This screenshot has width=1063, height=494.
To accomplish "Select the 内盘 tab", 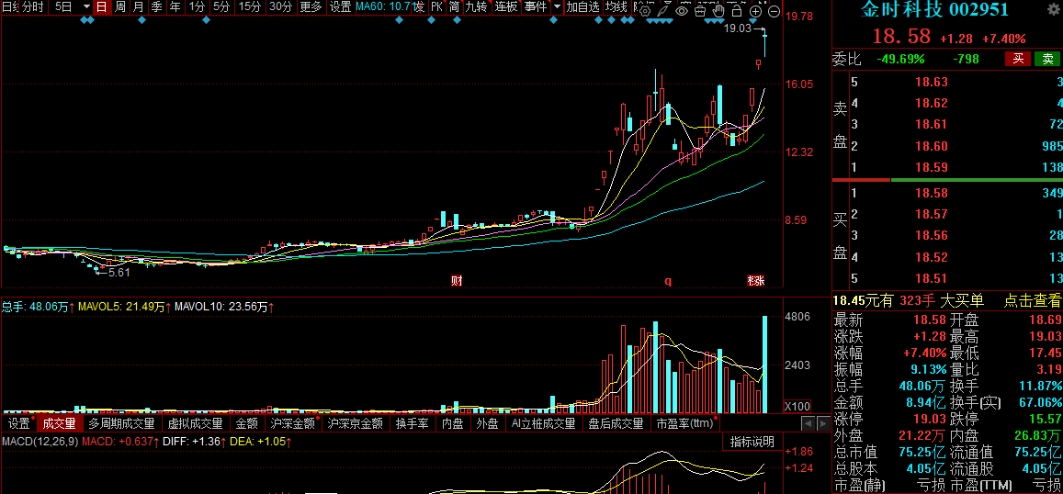I will [453, 424].
